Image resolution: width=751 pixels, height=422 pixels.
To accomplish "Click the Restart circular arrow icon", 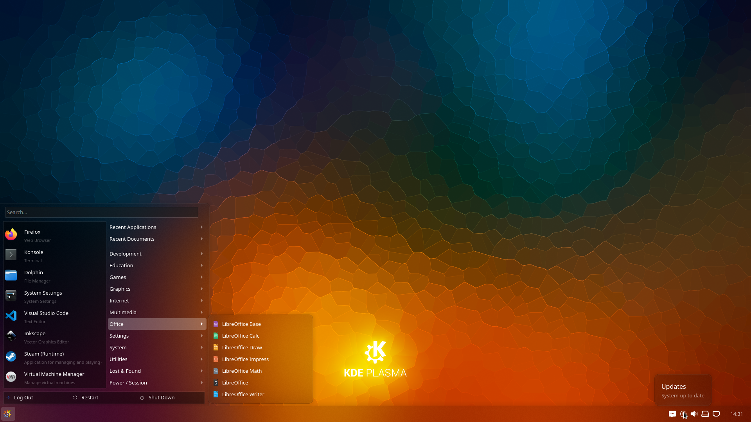I will (75, 397).
